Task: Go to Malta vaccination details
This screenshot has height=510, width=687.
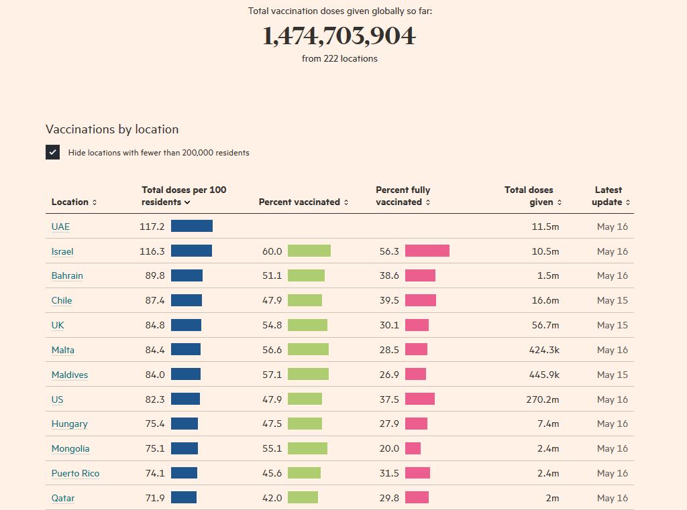Action: [63, 350]
